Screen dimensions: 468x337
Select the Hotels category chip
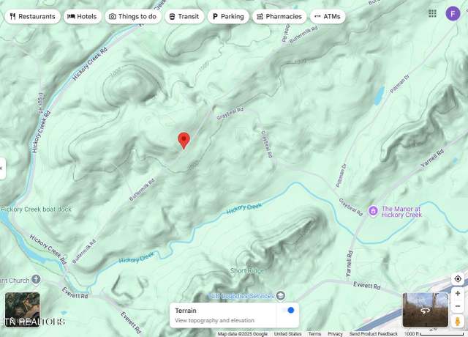[x=82, y=16]
